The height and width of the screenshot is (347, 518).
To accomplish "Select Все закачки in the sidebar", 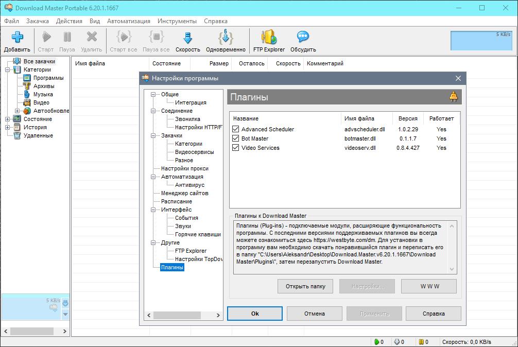I will [39, 61].
